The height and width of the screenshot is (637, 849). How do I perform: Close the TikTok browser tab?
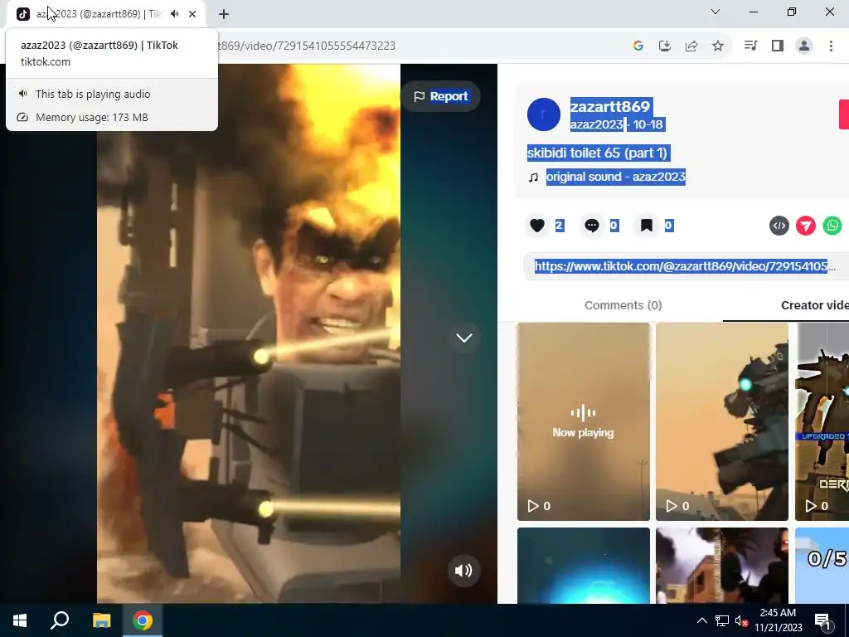[x=192, y=14]
